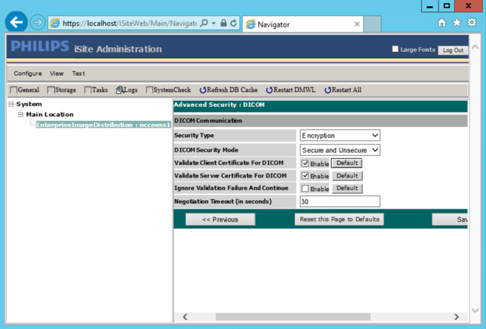Toggle Validate Client Certificate Enable checkbox
The height and width of the screenshot is (329, 486).
305,163
